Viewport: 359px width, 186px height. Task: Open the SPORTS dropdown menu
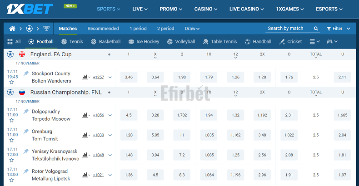108,9
